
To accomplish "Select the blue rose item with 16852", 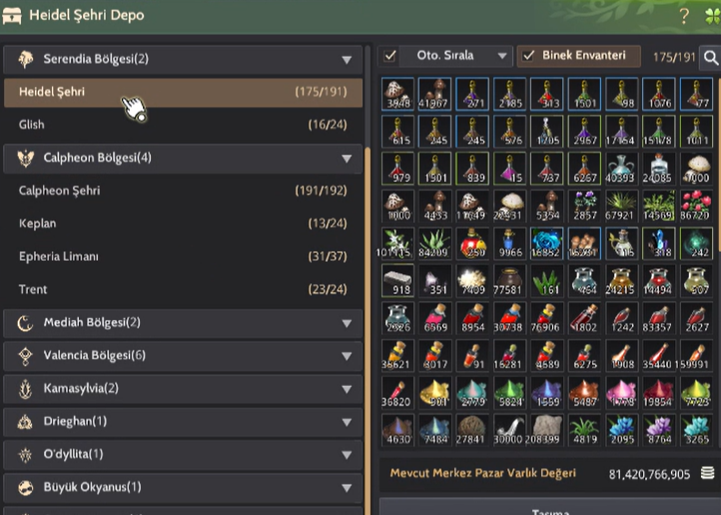I will (x=546, y=244).
